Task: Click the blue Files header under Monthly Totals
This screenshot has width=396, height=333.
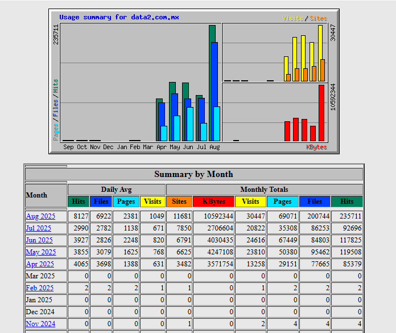Action: [315, 202]
